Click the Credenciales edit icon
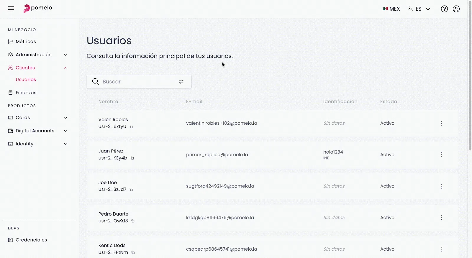This screenshot has width=472, height=258. pos(11,240)
